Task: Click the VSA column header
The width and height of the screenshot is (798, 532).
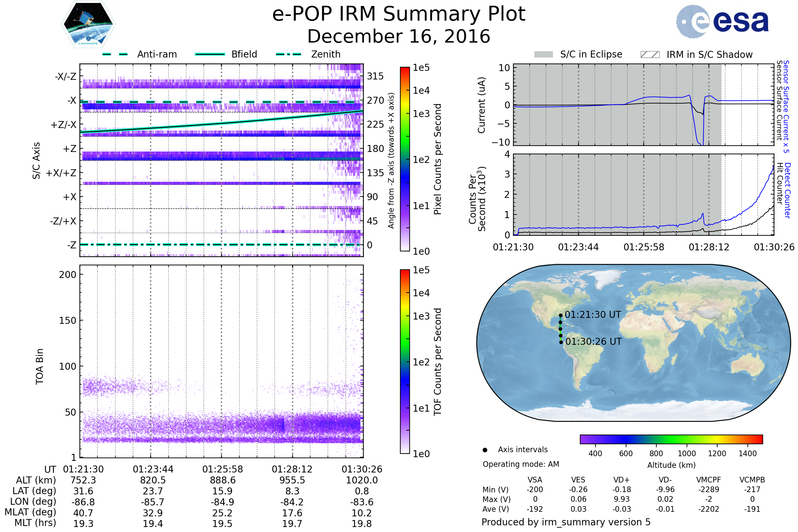Action: [x=535, y=480]
